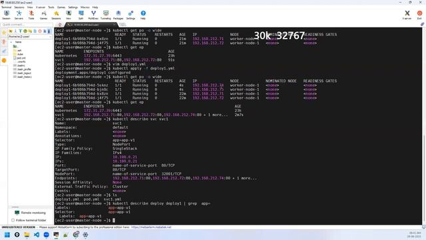This screenshot has height=240, width=426.
Task: Click the Split terminal icon
Action: pos(81,15)
